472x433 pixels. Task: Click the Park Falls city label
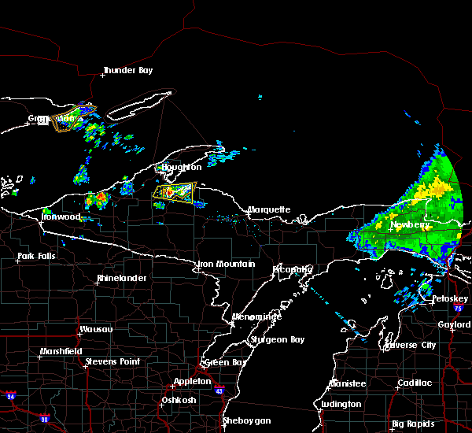36,256
